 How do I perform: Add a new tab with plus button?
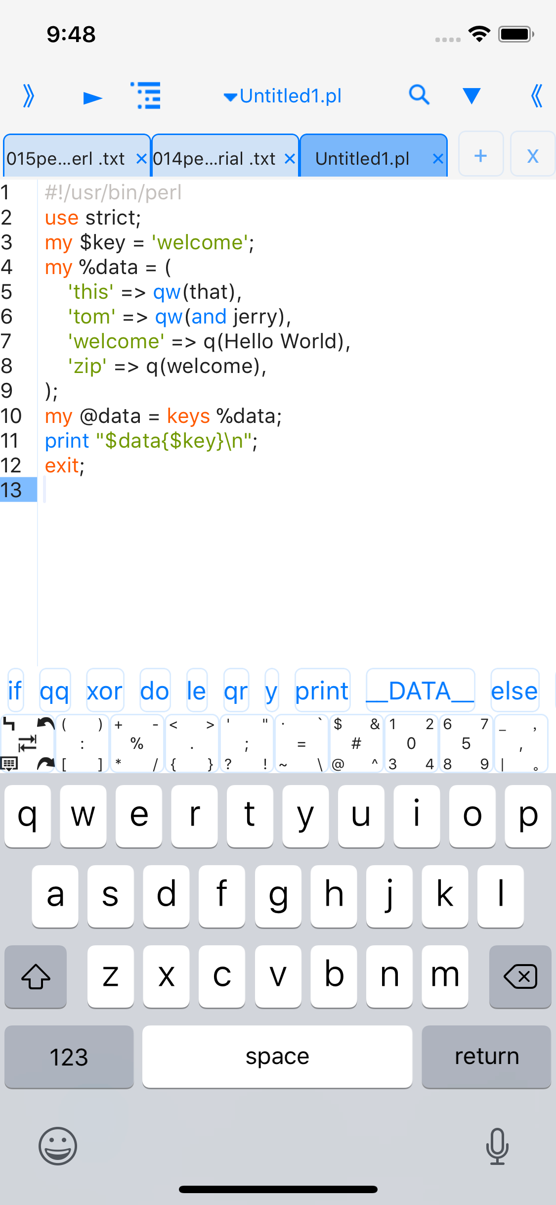(481, 154)
